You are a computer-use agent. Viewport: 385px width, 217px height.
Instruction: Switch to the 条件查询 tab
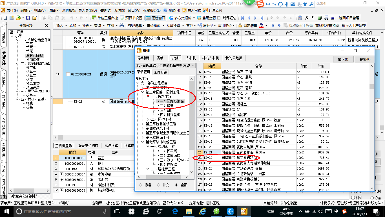click(160, 72)
